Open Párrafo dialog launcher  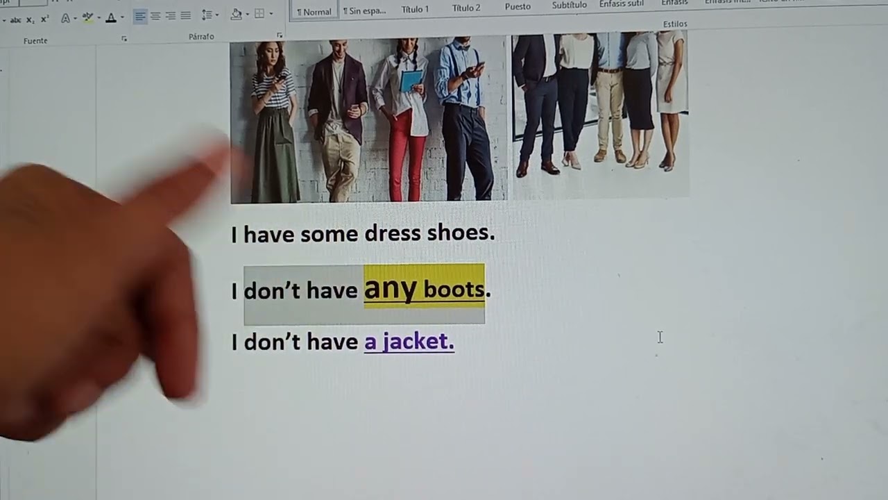[280, 35]
